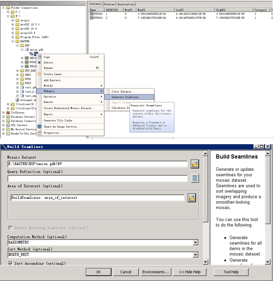Open the Optimize submenu

click(70, 97)
